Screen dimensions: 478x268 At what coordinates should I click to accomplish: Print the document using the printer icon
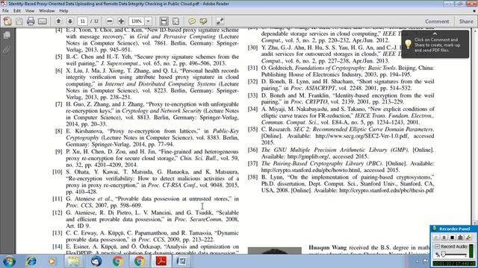(x=31, y=22)
